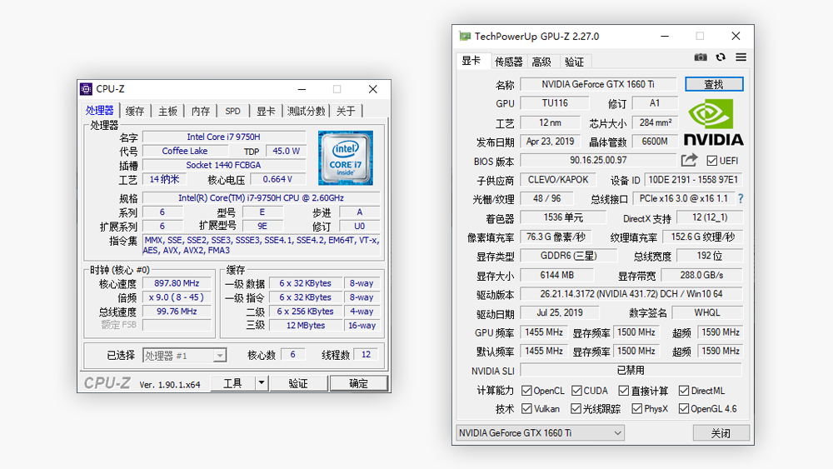Switch to the 高级 tab in GPU-Z
Viewport: 833px width, 469px height.
[x=541, y=62]
